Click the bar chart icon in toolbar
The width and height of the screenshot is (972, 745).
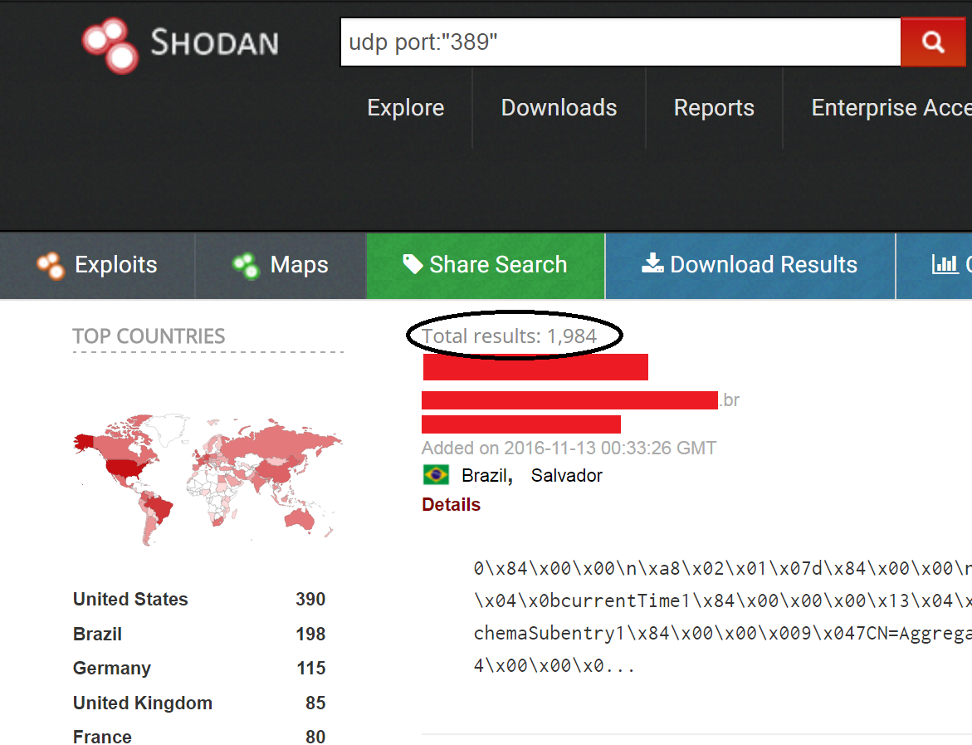945,264
